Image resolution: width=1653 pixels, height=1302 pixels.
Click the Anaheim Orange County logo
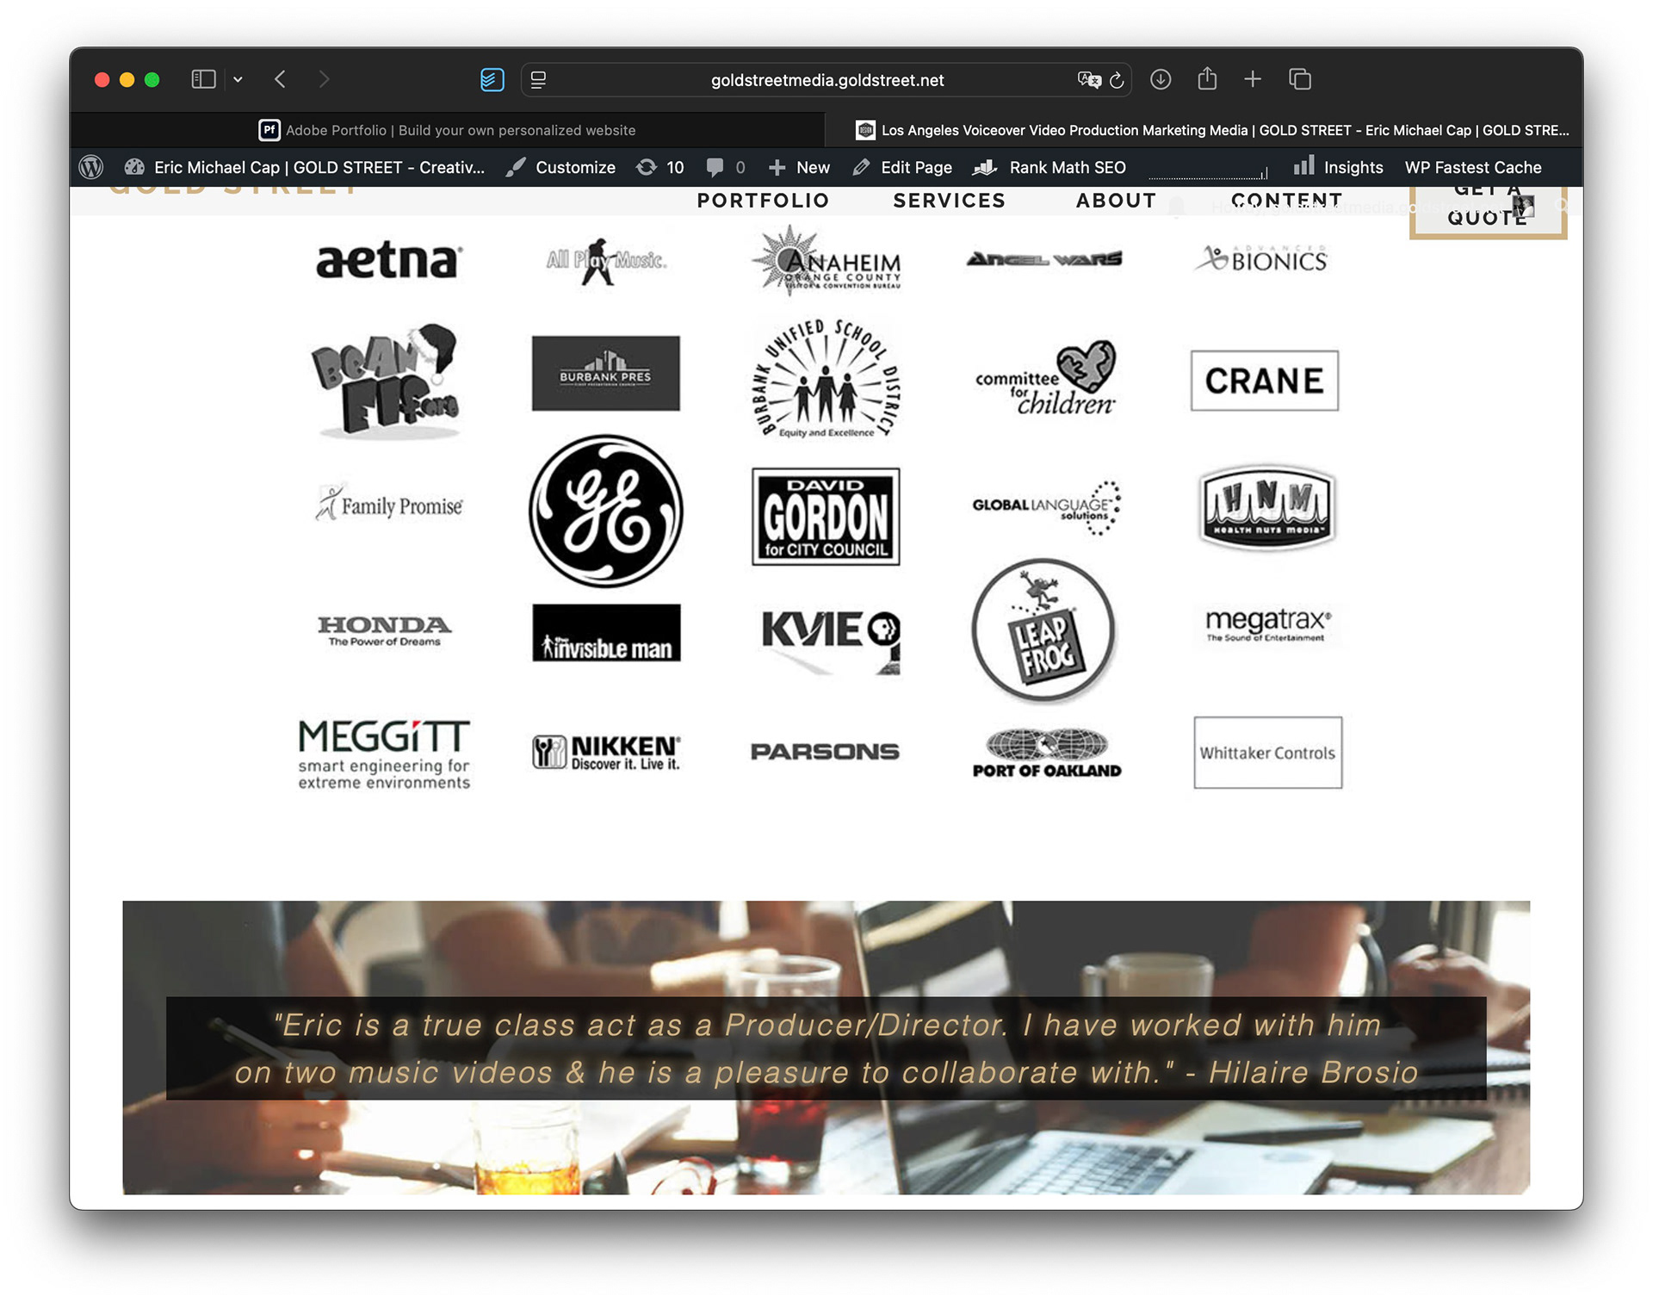826,260
